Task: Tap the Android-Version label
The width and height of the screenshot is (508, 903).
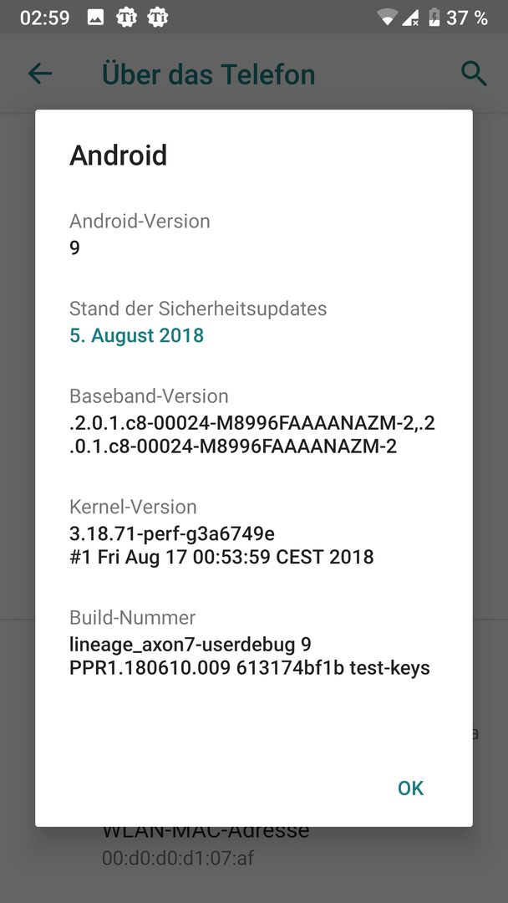Action: pos(140,222)
